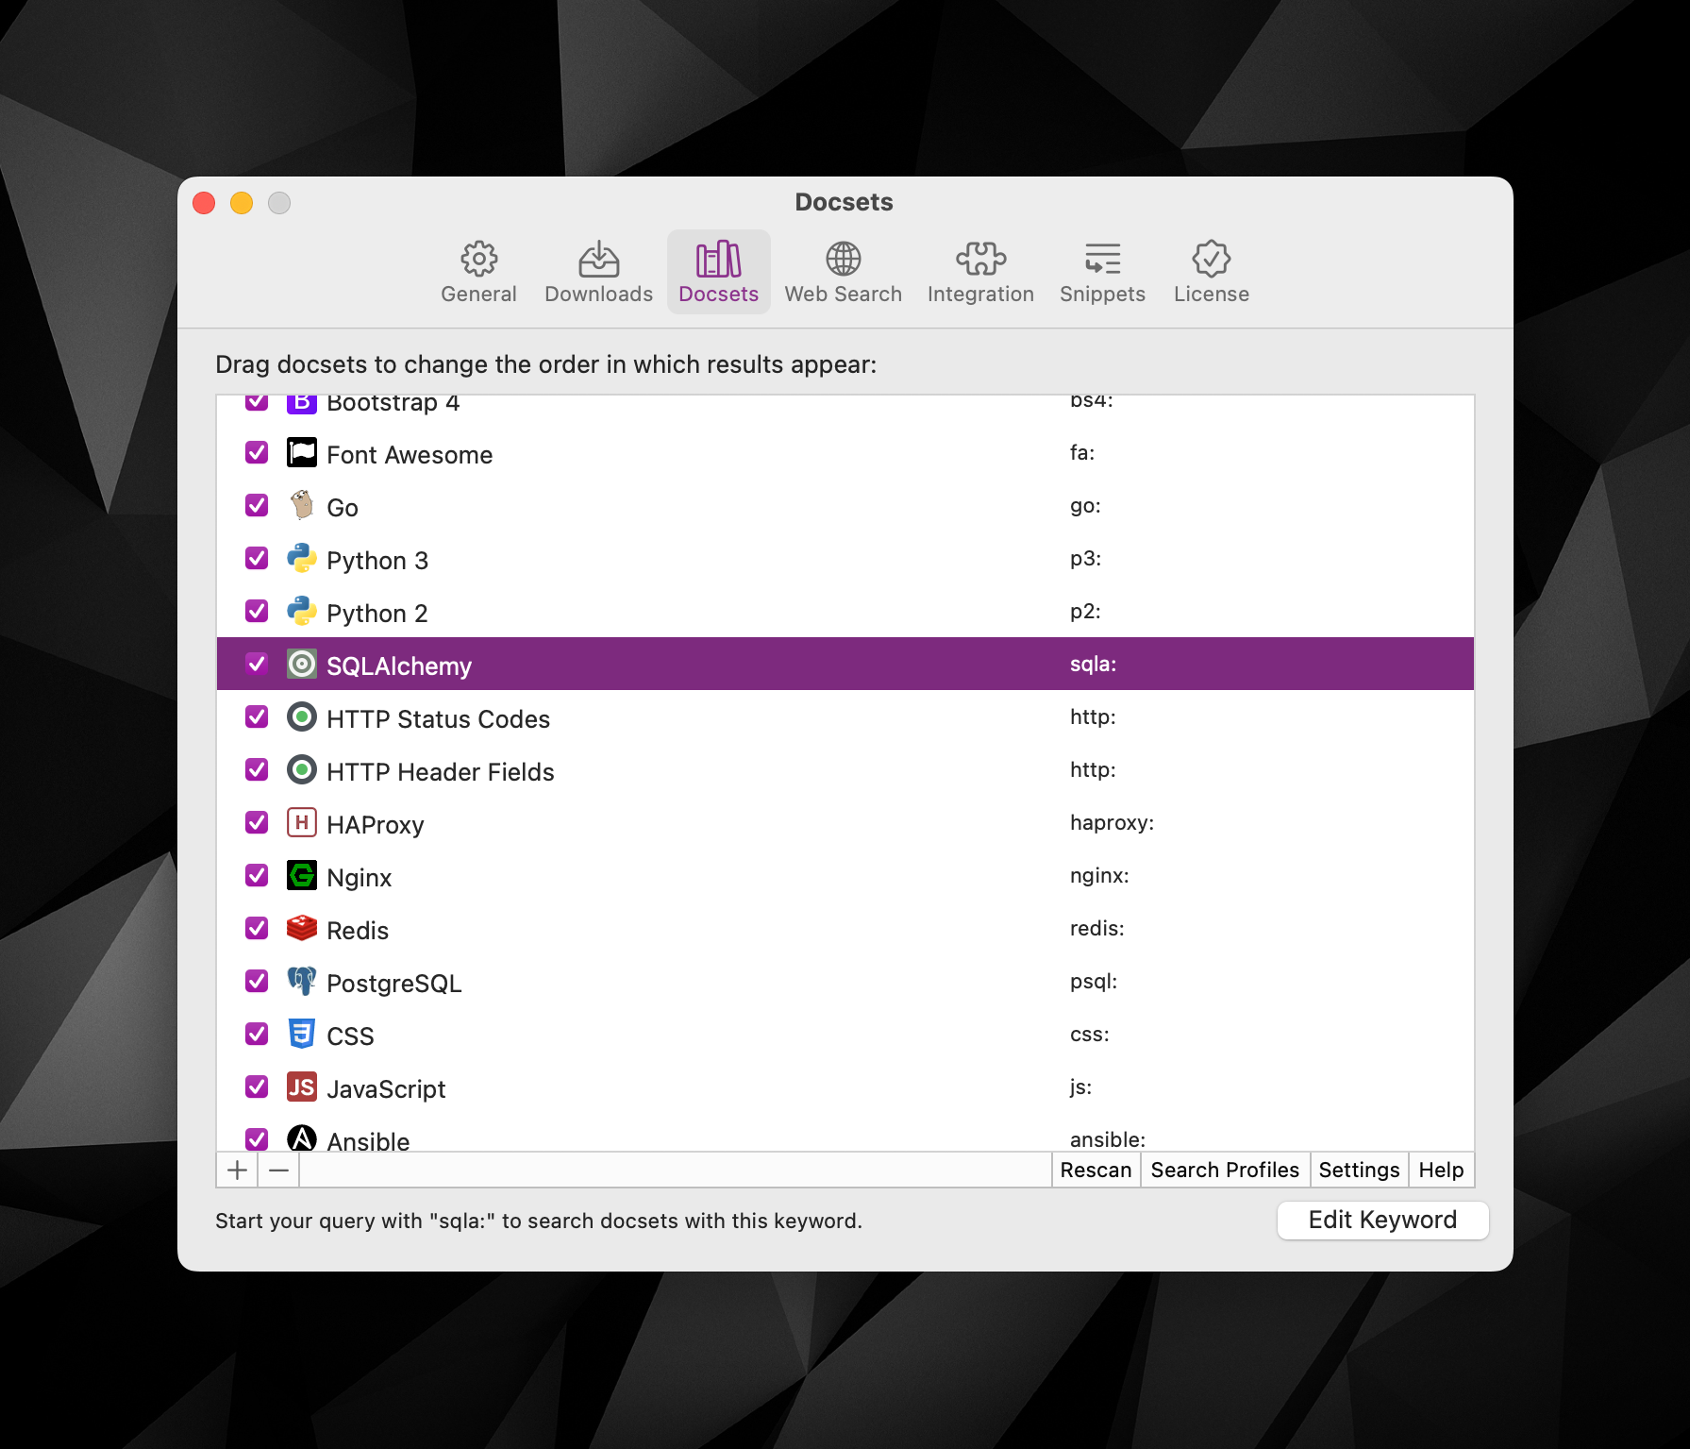Click the minus remove docset button
1690x1449 pixels.
278,1171
